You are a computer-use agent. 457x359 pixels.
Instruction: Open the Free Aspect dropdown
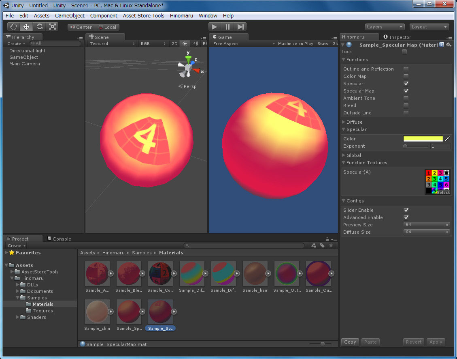243,43
